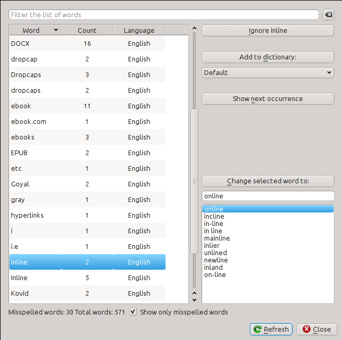Select the suggestion 'mainline'
The width and height of the screenshot is (342, 340).
[x=217, y=238]
